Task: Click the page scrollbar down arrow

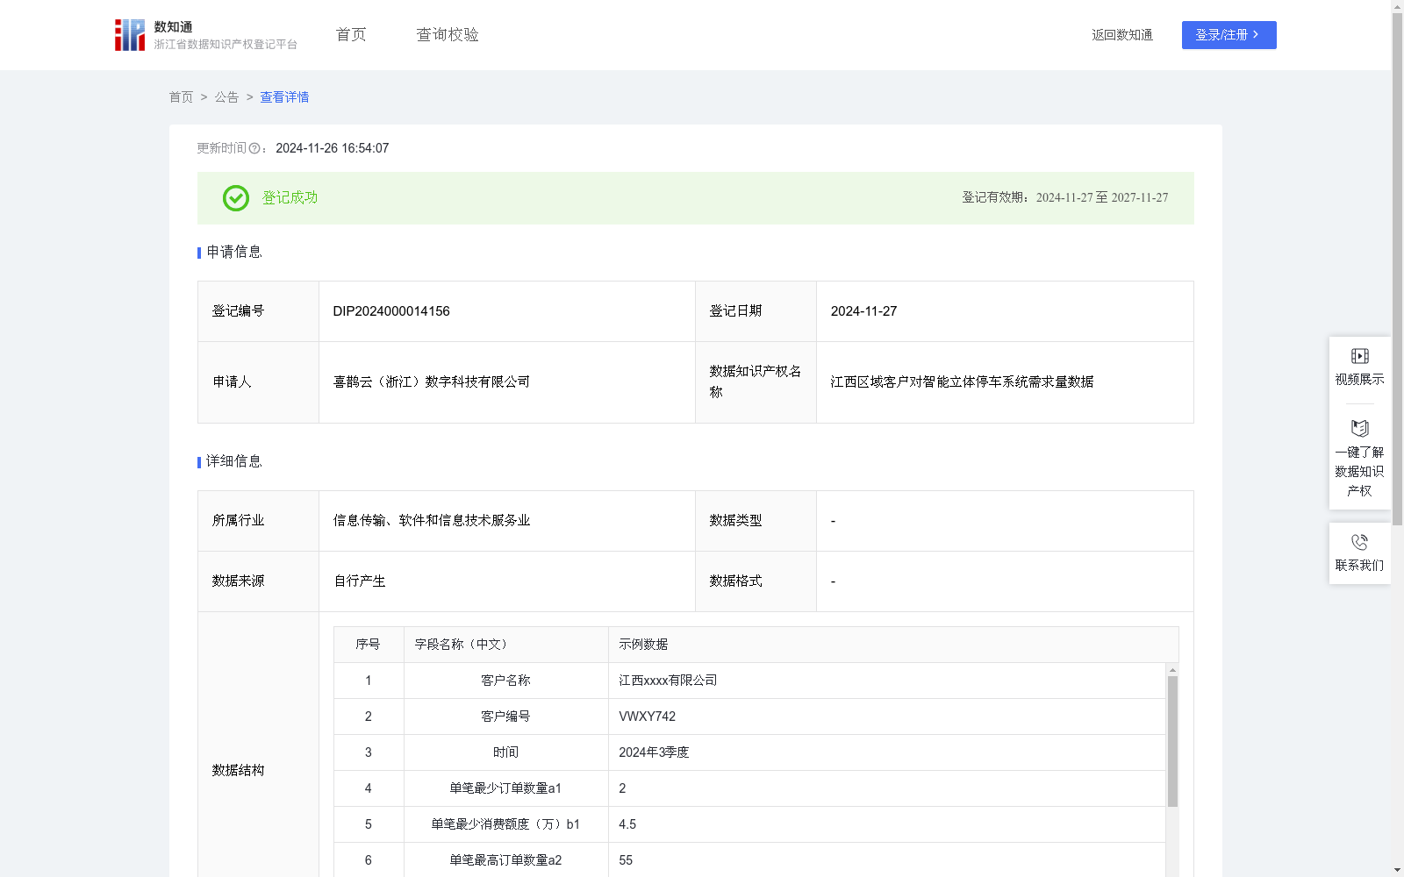Action: pos(1397,870)
